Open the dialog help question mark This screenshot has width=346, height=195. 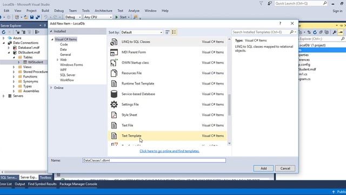click(280, 23)
